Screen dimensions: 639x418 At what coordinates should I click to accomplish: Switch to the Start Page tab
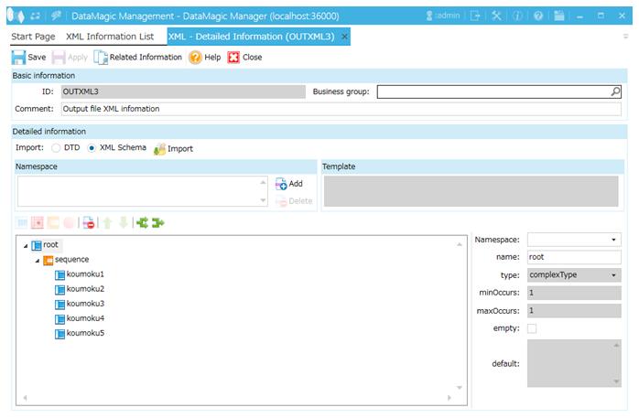click(33, 36)
